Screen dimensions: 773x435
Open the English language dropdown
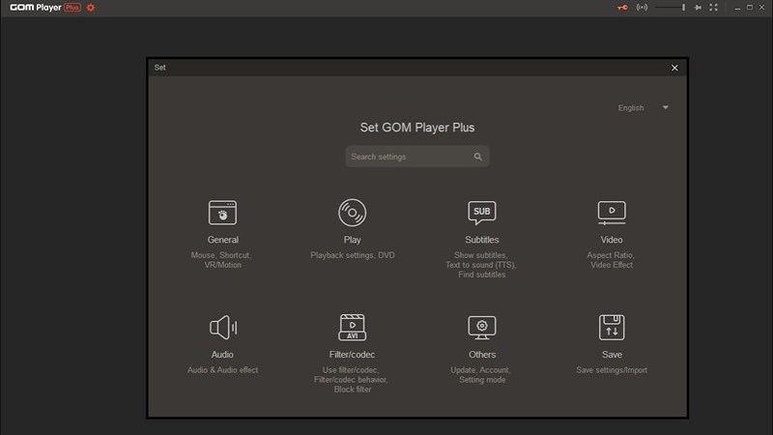click(644, 107)
